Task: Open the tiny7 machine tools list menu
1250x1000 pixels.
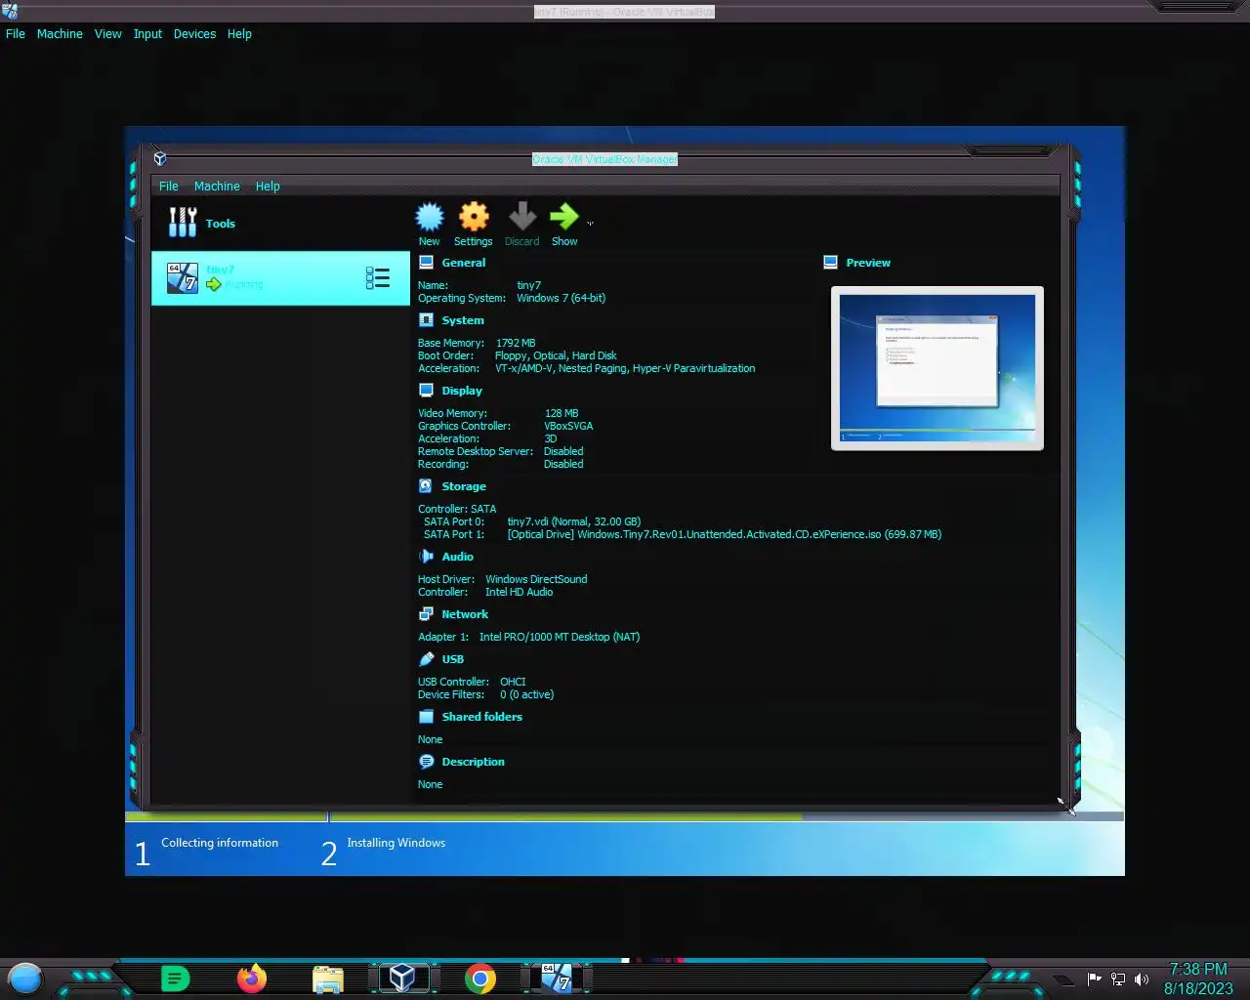Action: click(378, 278)
